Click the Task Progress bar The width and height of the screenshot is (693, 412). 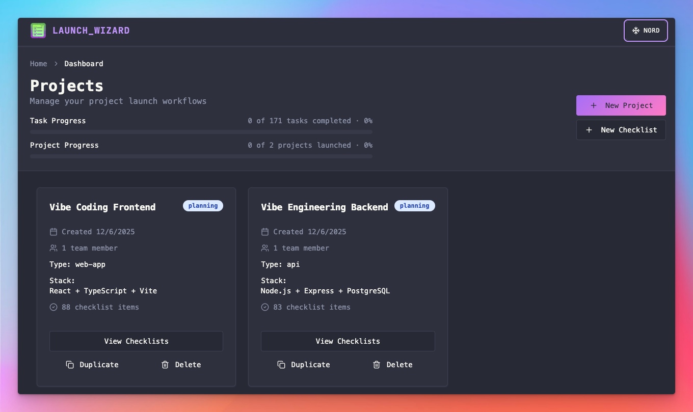tap(201, 131)
